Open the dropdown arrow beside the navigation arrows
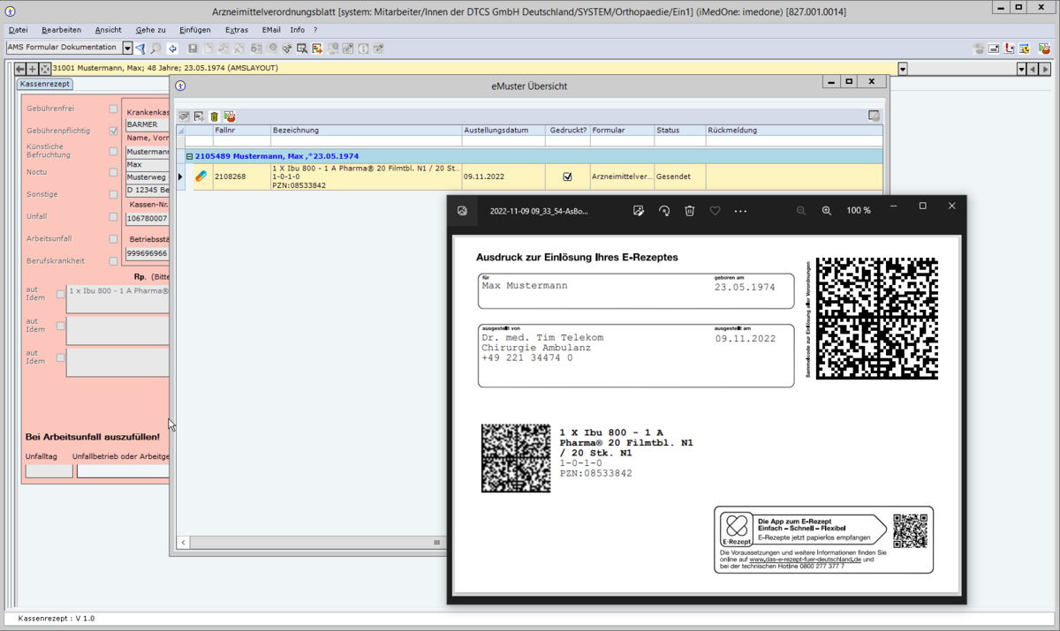This screenshot has height=631, width=1060. pyautogui.click(x=1022, y=69)
